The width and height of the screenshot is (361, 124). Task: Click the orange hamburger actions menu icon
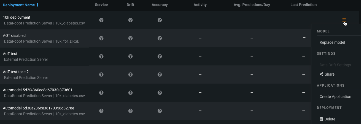click(344, 20)
